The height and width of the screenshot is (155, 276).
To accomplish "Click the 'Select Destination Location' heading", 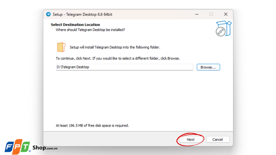I will [x=75, y=24].
